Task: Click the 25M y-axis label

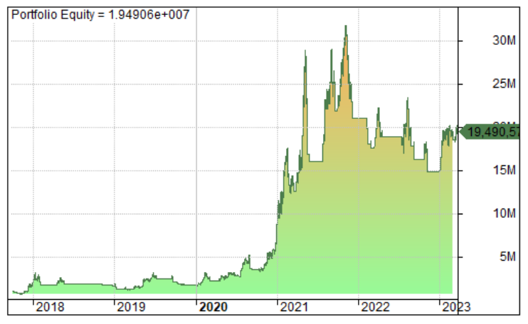Action: 504,83
